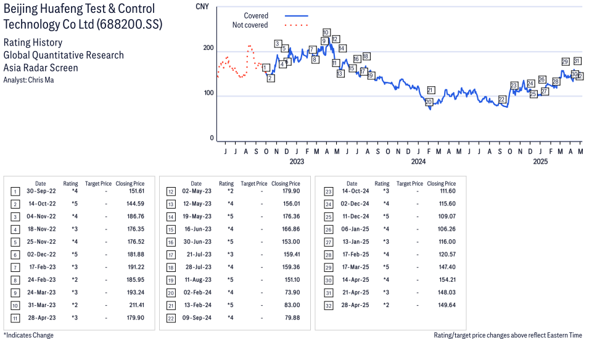The height and width of the screenshot is (339, 589).
Task: Click chart marker 1 on the price line
Action: click(x=266, y=68)
